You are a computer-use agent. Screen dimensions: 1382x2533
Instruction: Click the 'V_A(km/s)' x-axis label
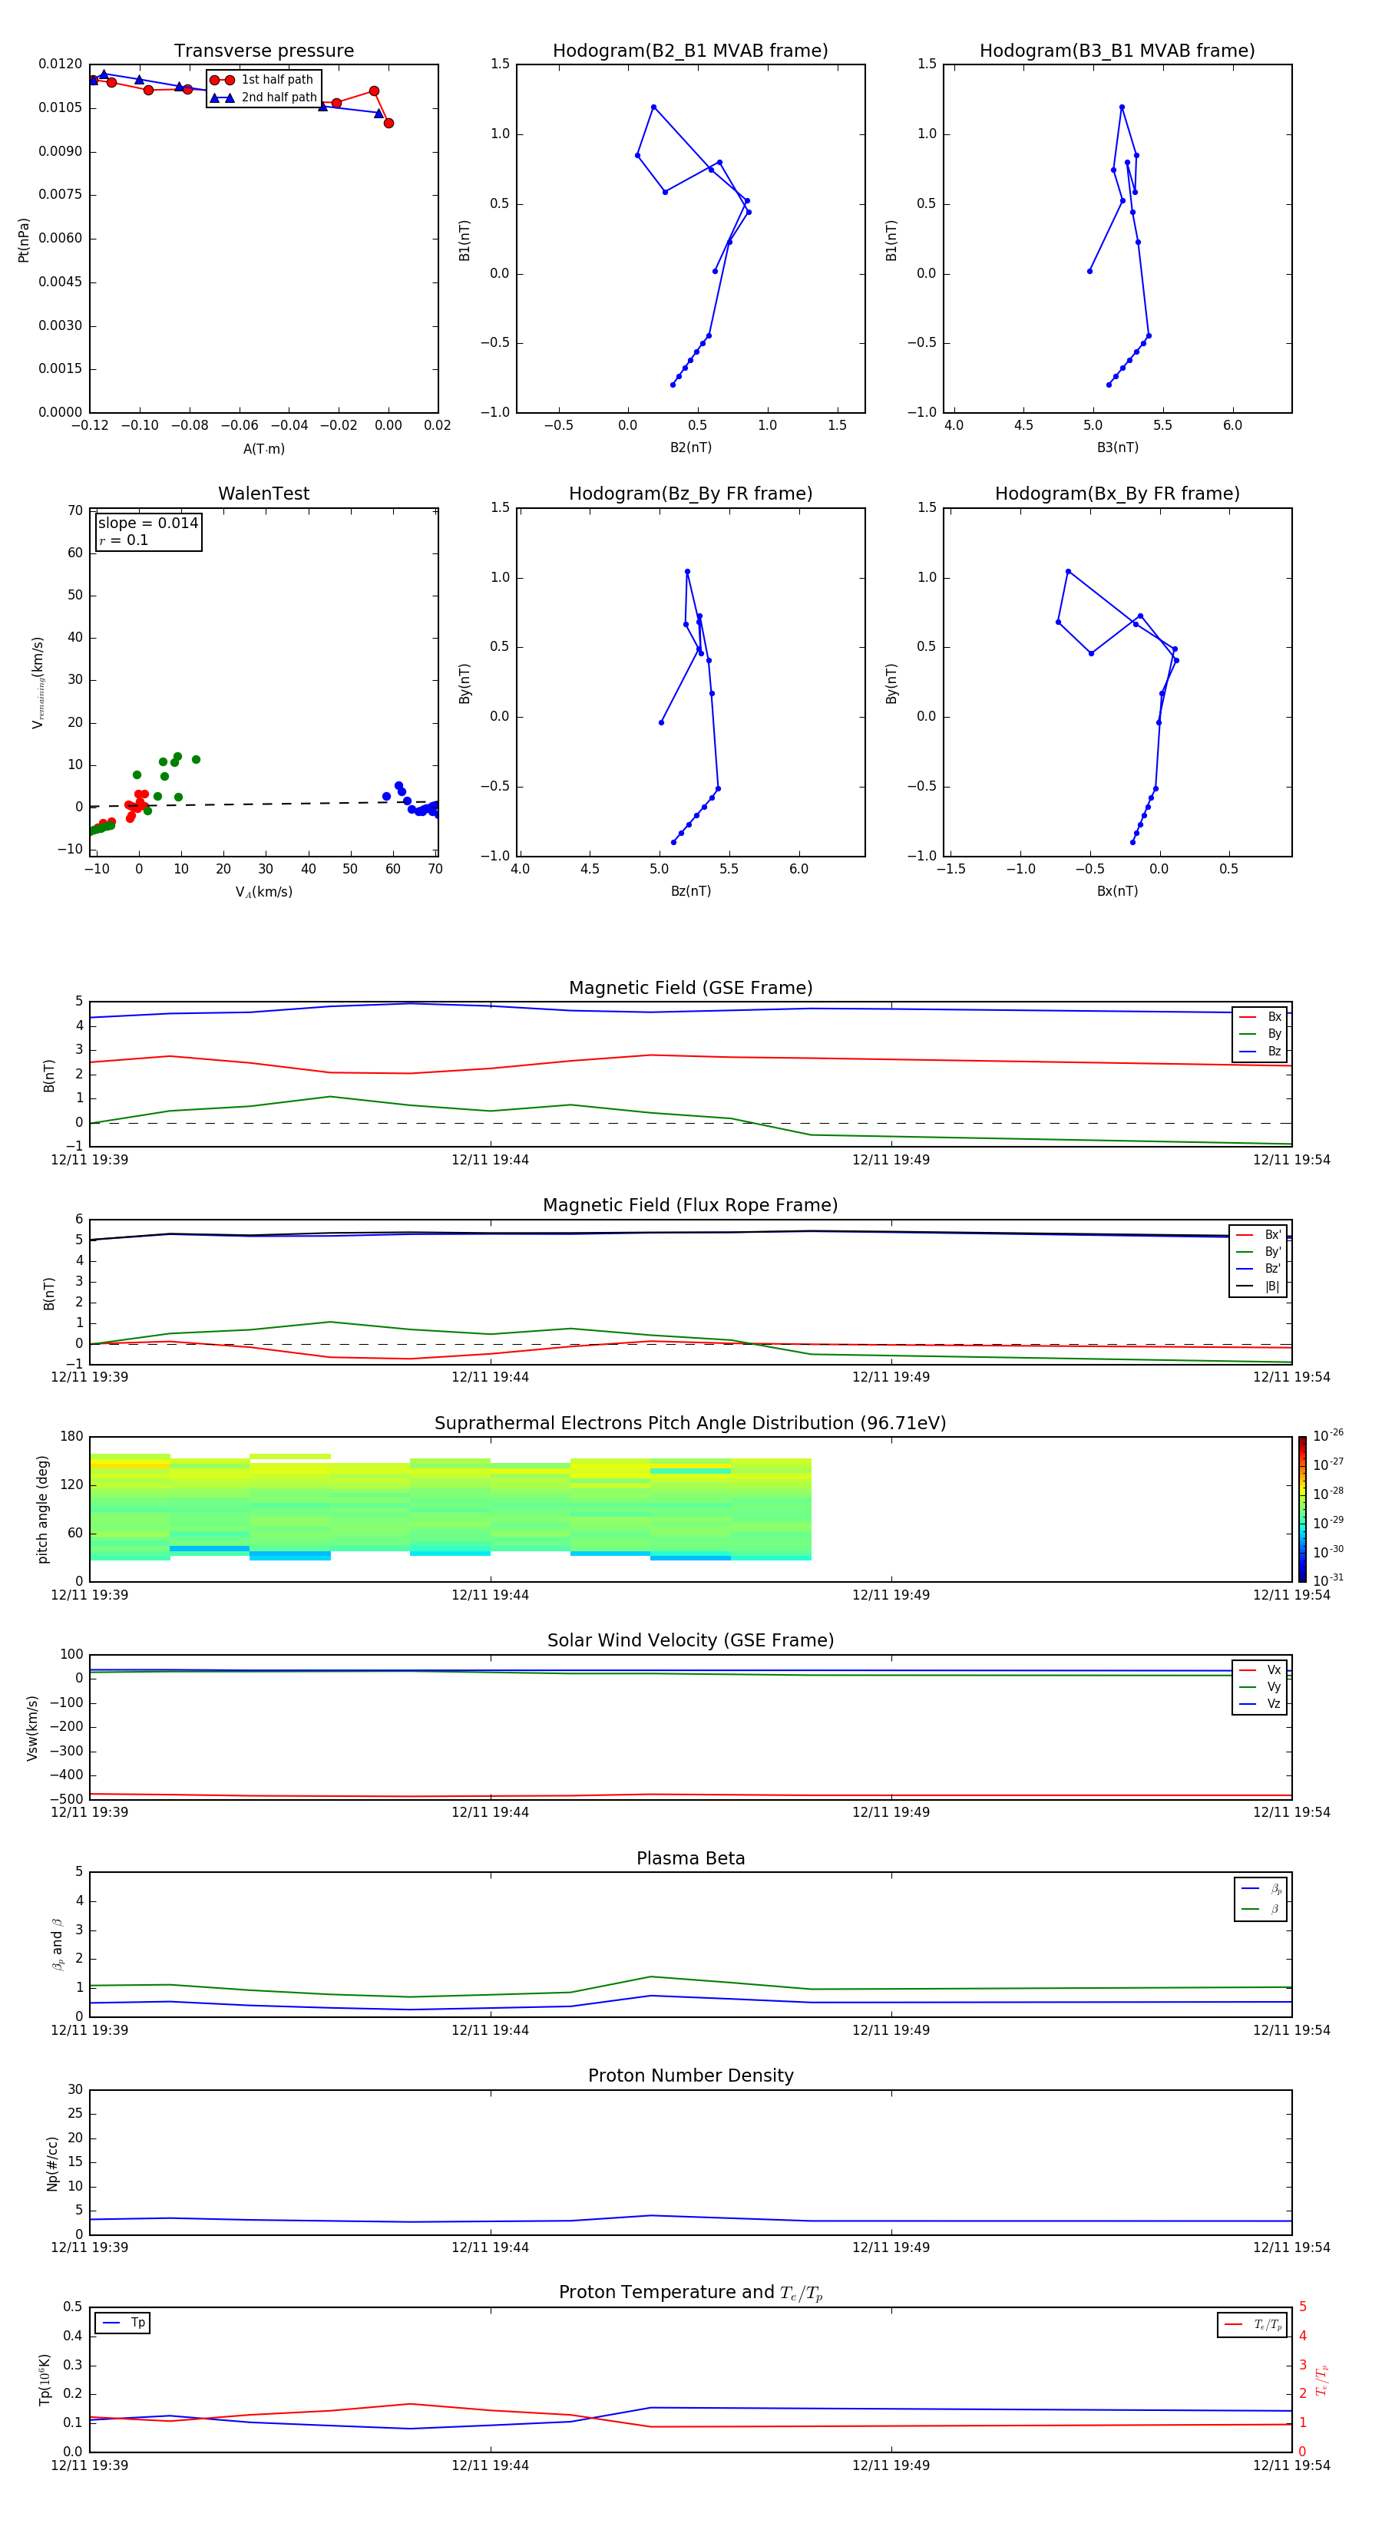(263, 892)
